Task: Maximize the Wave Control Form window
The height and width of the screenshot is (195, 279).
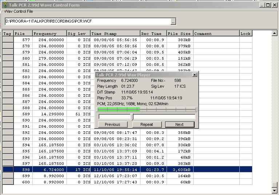Action: pyautogui.click(x=268, y=5)
